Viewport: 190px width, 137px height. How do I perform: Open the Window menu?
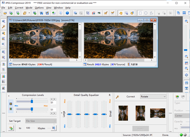coord(58,8)
